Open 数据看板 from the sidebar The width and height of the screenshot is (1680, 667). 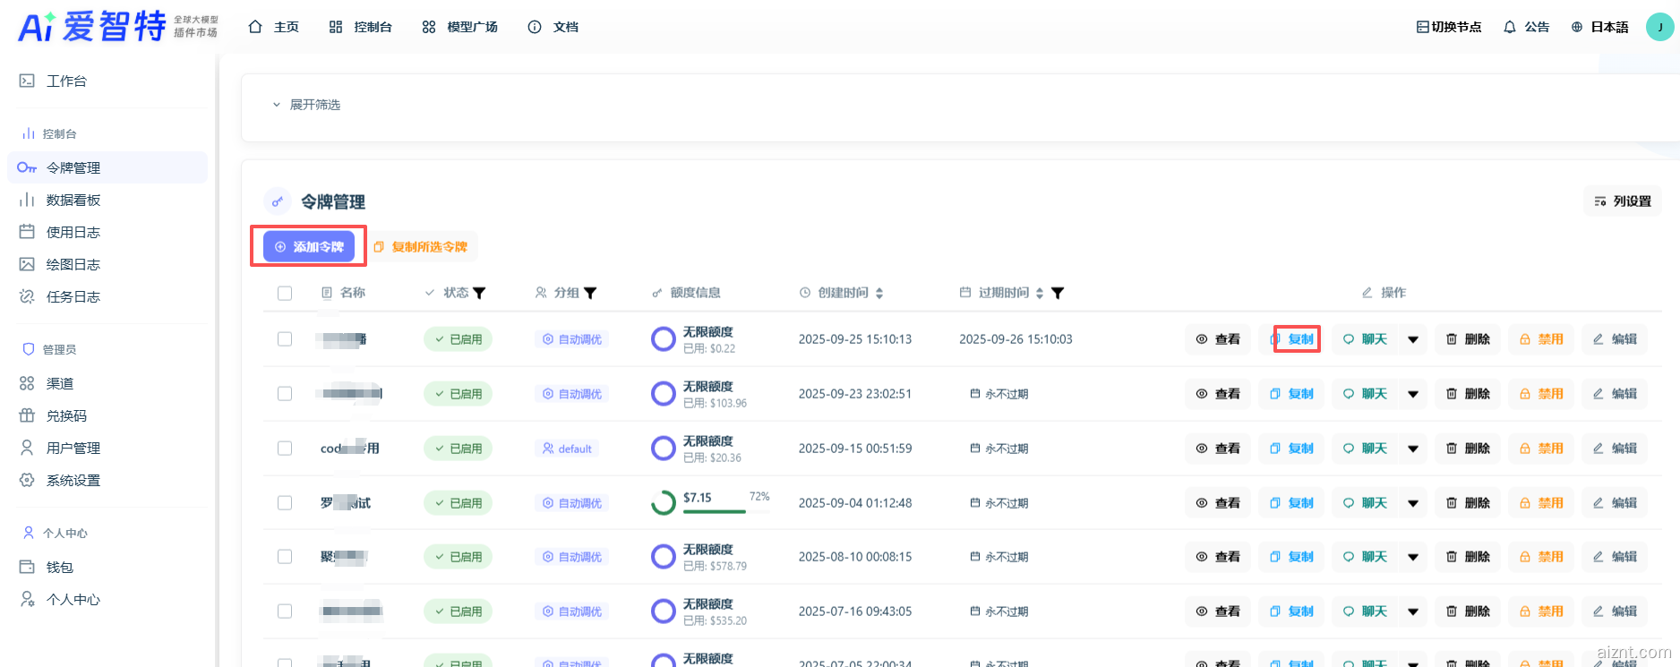click(x=107, y=200)
